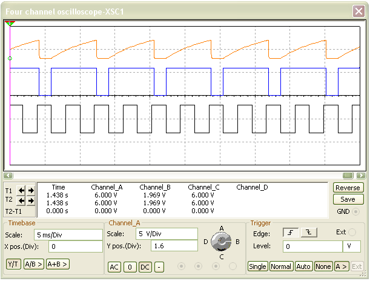The height and width of the screenshot is (281, 370).
Task: Click the Channel_D column header
Action: (252, 187)
